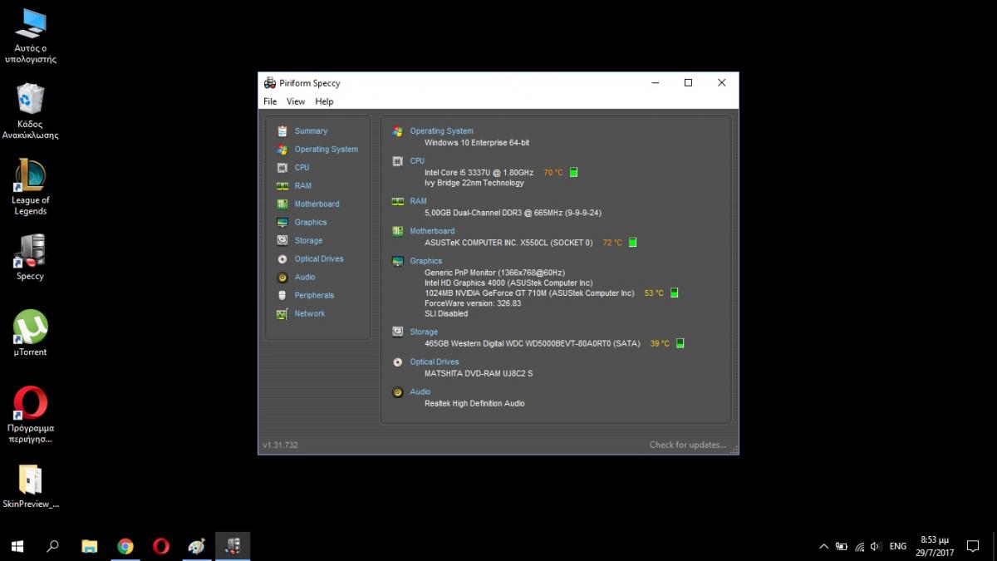Open File Explorer from the taskbar
Image resolution: width=997 pixels, height=561 pixels.
click(x=90, y=546)
